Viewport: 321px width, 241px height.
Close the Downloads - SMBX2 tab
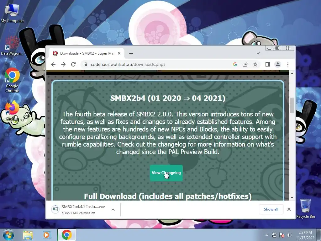pyautogui.click(x=119, y=53)
